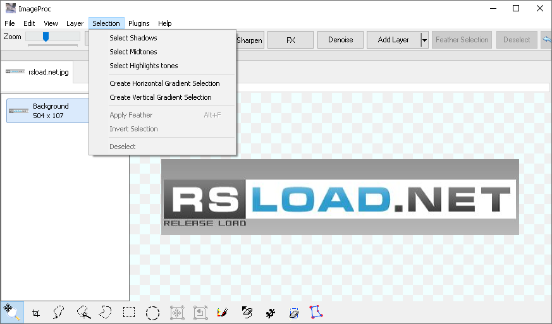
Task: Click the Apply Feather menu entry
Action: 163,115
